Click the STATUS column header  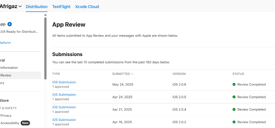(x=238, y=74)
